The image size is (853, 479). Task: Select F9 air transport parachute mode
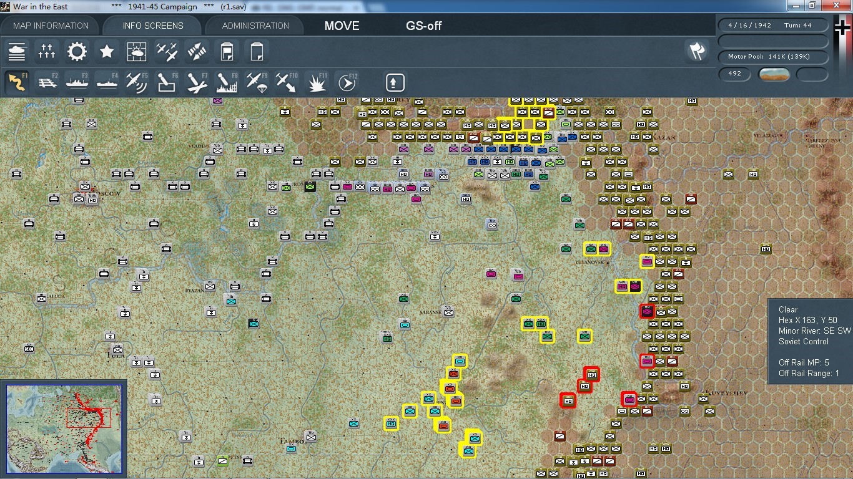(x=257, y=82)
